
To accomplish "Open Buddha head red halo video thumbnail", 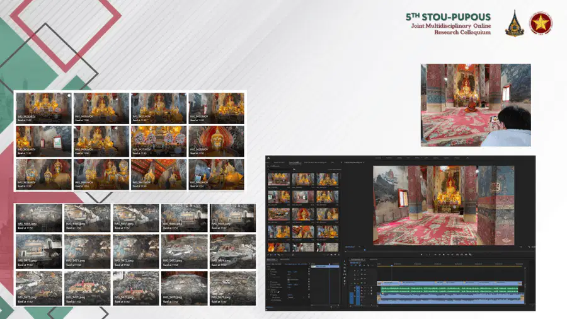I will pos(216,141).
